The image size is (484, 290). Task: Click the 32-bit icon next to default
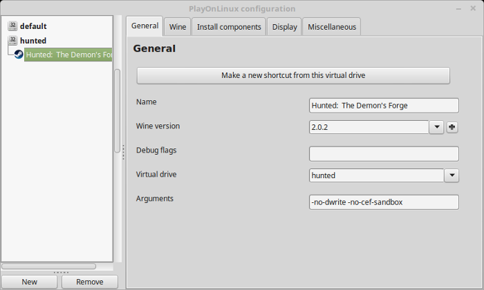pyautogui.click(x=12, y=26)
